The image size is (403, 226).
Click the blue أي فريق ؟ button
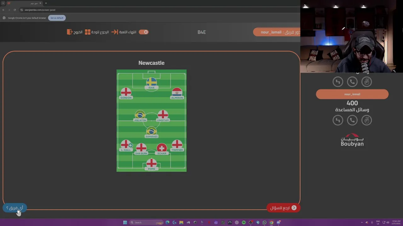pos(14,208)
